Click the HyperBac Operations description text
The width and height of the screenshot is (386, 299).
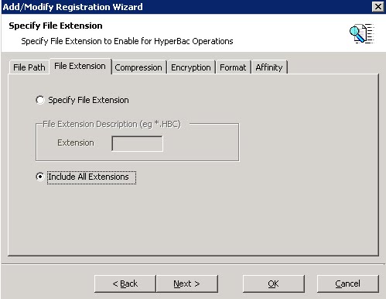(127, 41)
